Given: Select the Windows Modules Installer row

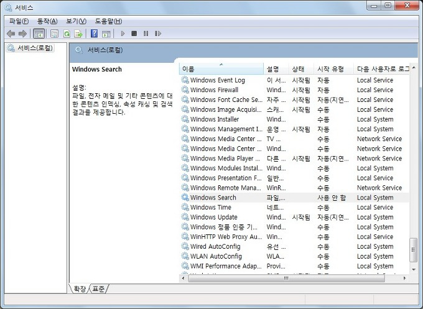Looking at the screenshot, I should pos(295,168).
